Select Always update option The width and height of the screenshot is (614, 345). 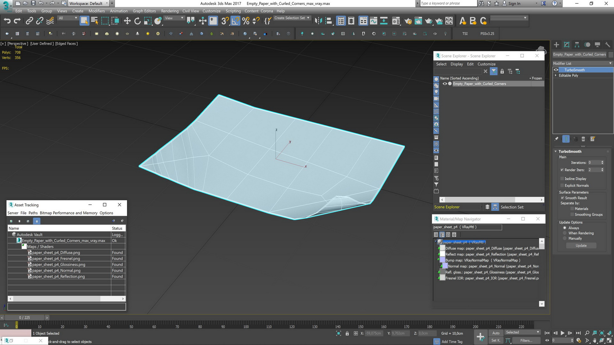point(565,228)
